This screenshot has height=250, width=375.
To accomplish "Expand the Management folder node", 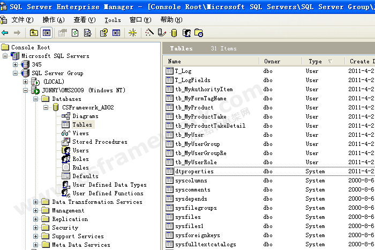I will [x=36, y=211].
